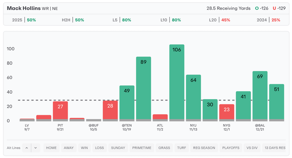Toggle the AWAY games filter
This screenshot has width=292, height=158.
point(69,148)
